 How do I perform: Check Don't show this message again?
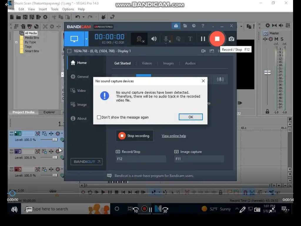(99, 117)
